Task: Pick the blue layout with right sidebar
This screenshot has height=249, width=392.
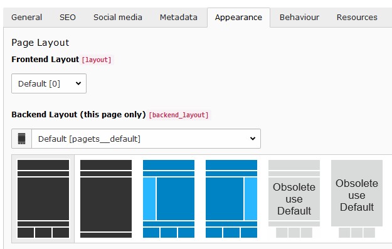Action: point(231,199)
